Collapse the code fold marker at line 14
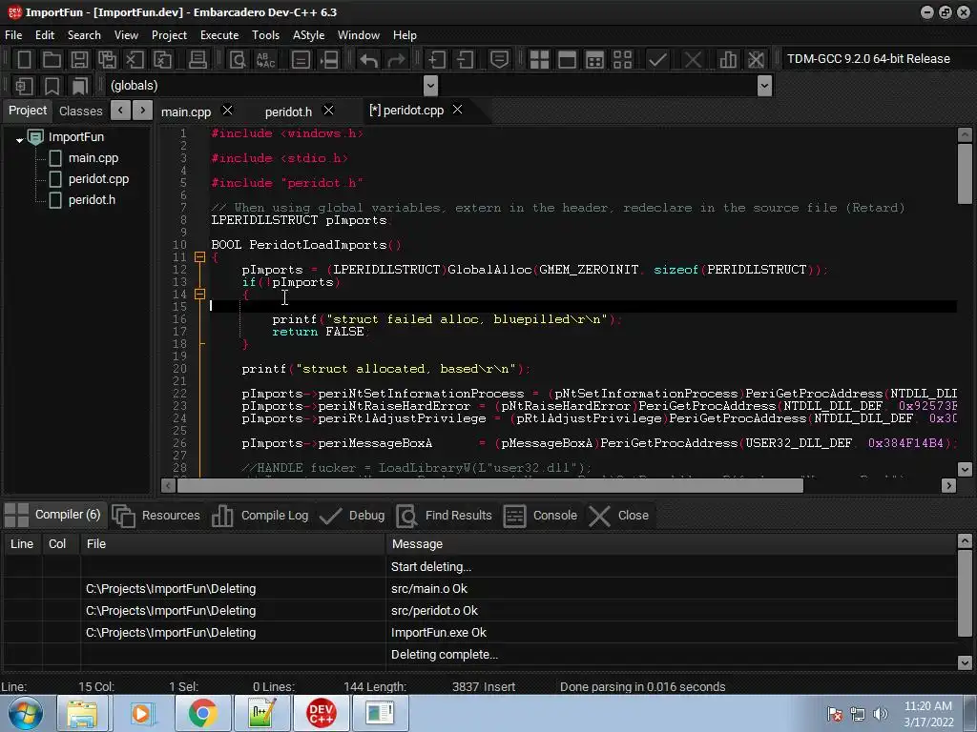 (x=199, y=295)
